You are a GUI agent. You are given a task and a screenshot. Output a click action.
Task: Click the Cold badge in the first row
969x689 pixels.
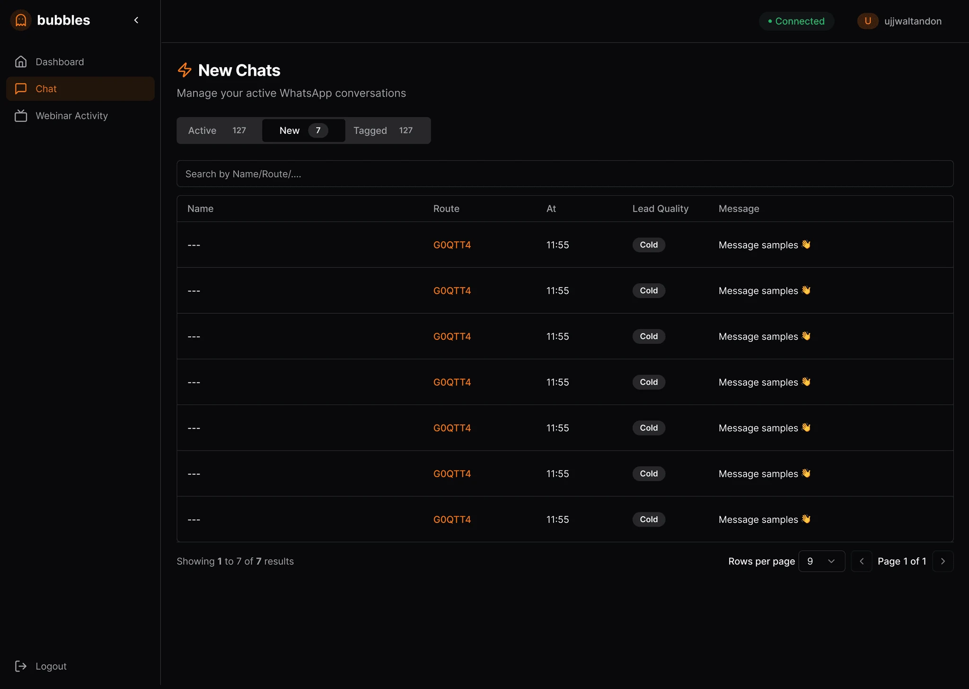(x=649, y=245)
